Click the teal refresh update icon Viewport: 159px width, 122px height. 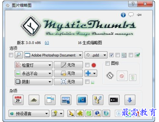(x=106, y=113)
